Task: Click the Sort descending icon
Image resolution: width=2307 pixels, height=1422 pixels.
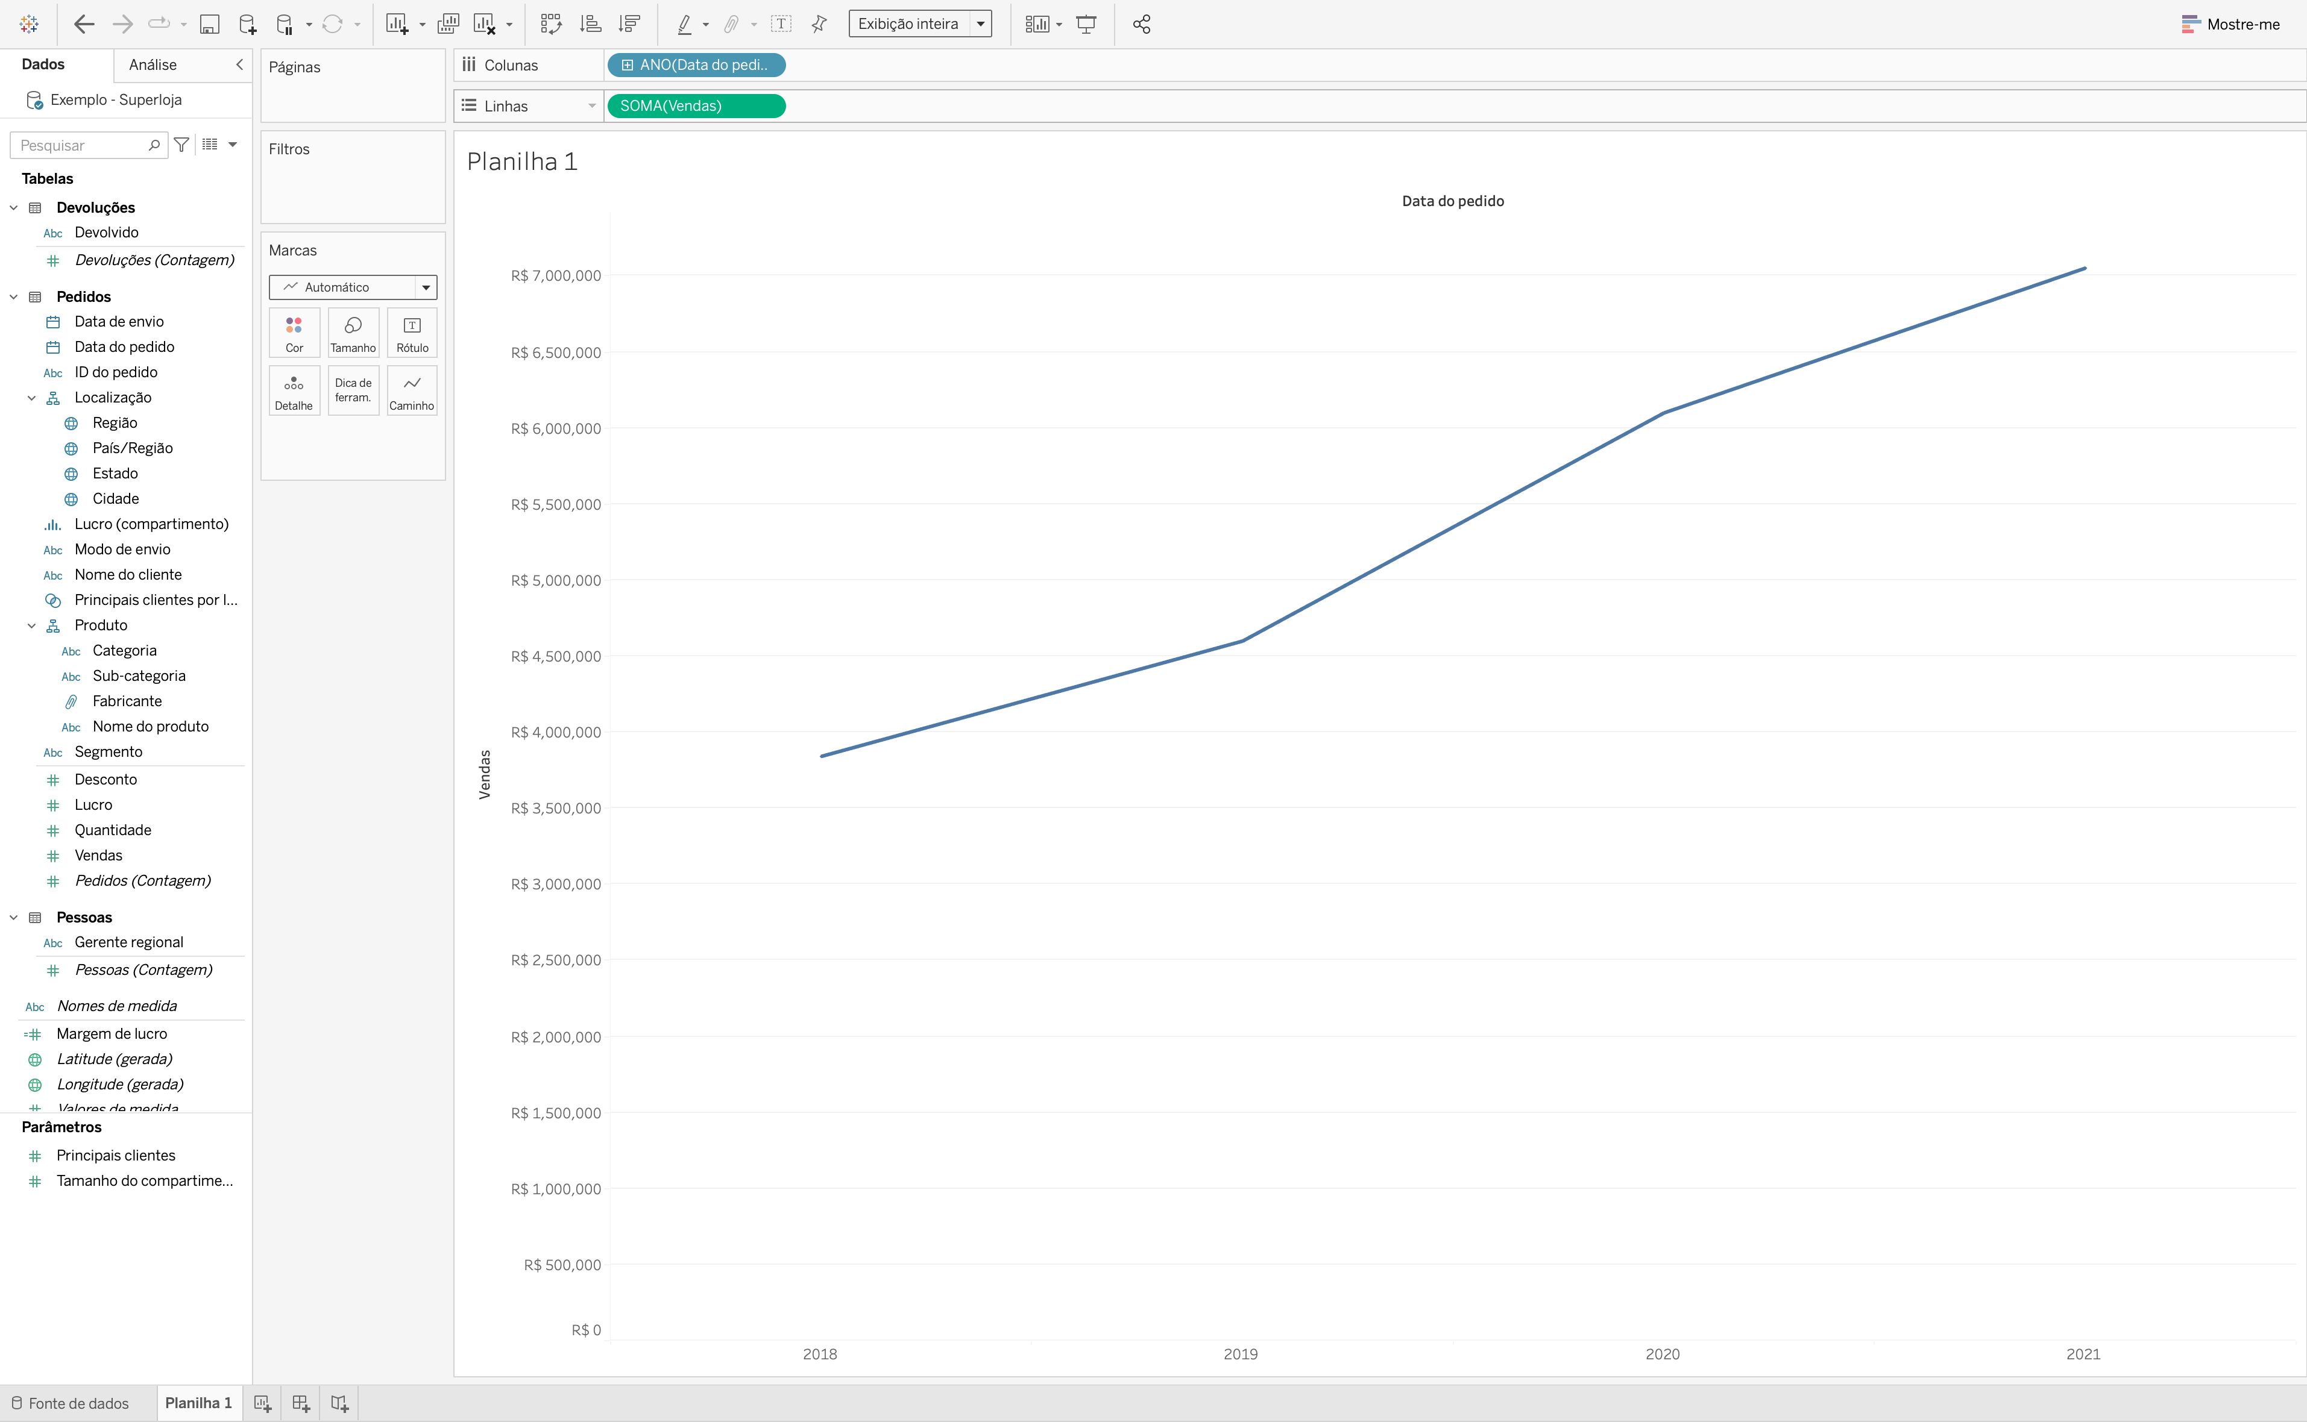Action: (x=629, y=25)
